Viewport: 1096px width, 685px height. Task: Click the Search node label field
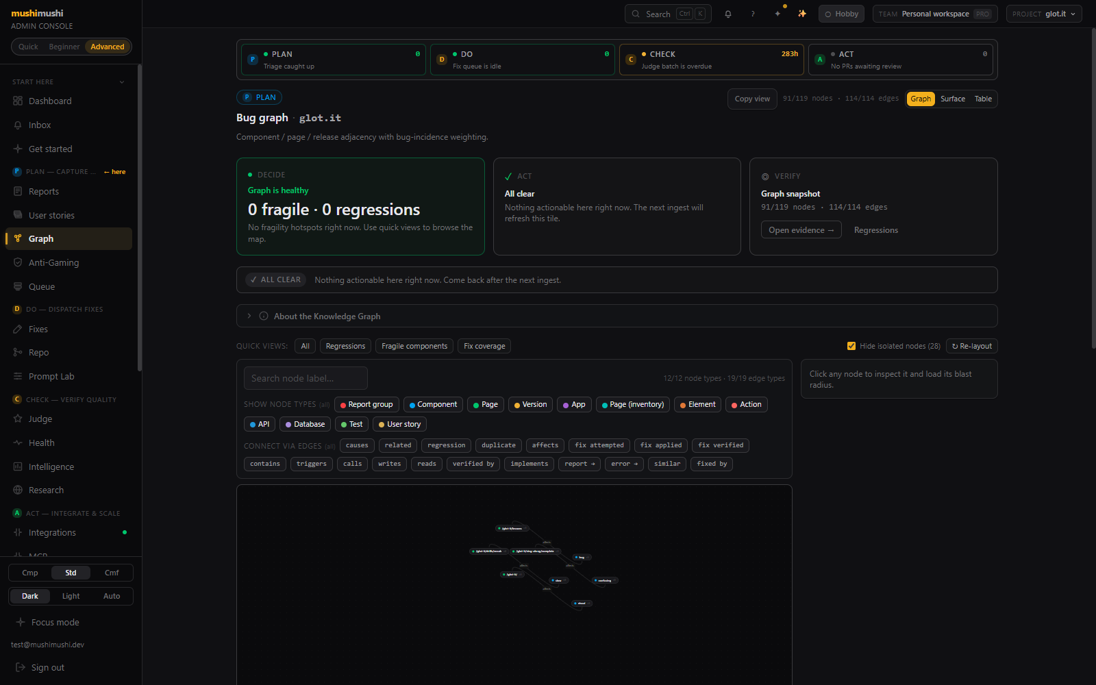[306, 378]
